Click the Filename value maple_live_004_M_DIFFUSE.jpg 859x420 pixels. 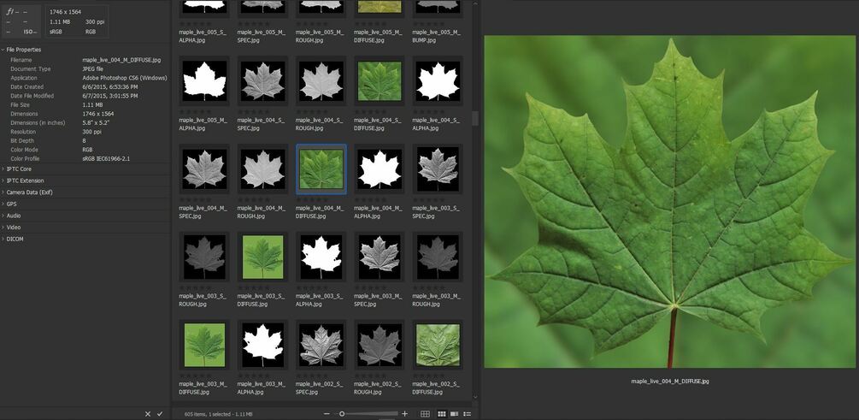tap(121, 60)
